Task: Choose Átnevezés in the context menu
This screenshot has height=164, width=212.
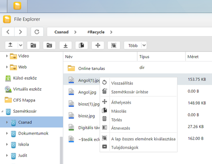Action: 138,128
